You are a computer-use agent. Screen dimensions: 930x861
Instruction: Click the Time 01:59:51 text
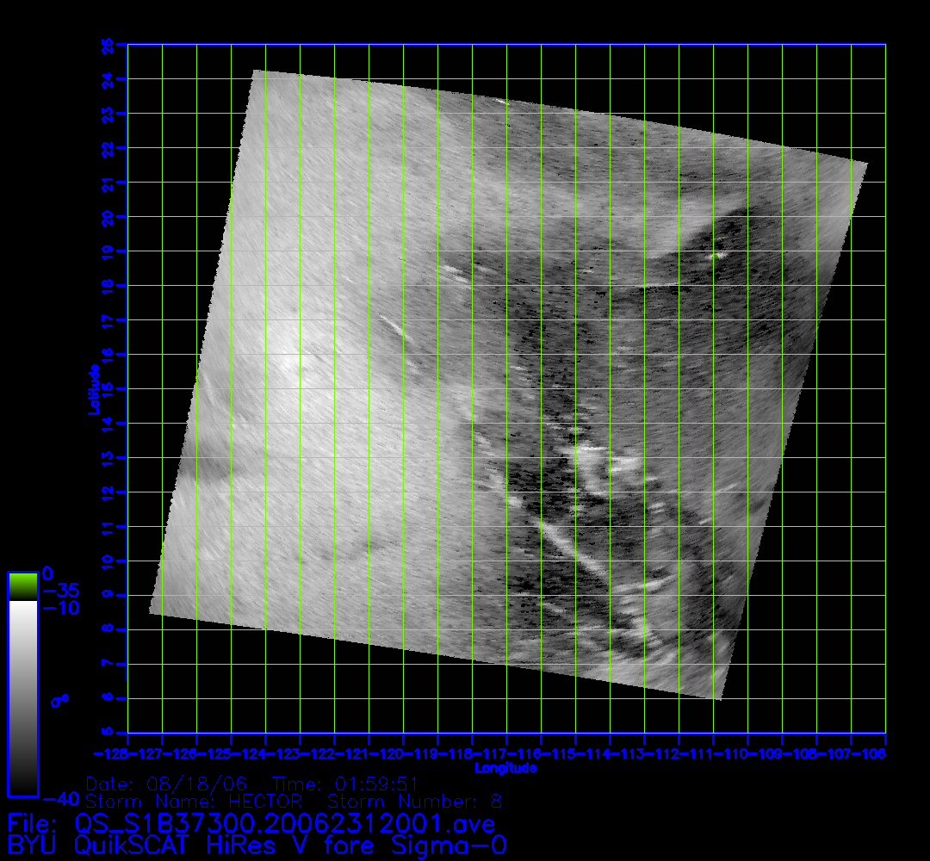tap(345, 784)
